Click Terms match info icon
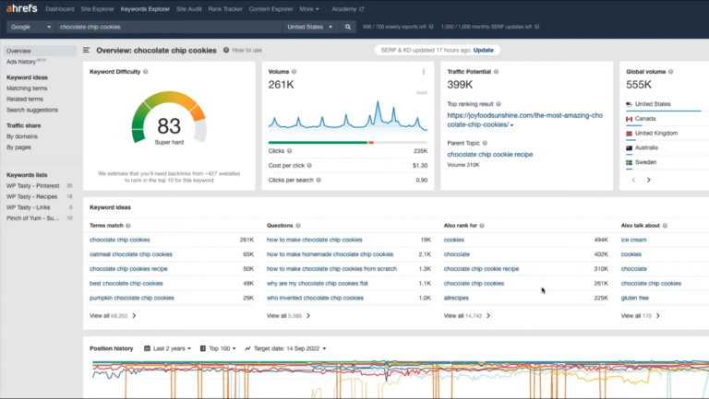This screenshot has height=399, width=709. coord(128,225)
